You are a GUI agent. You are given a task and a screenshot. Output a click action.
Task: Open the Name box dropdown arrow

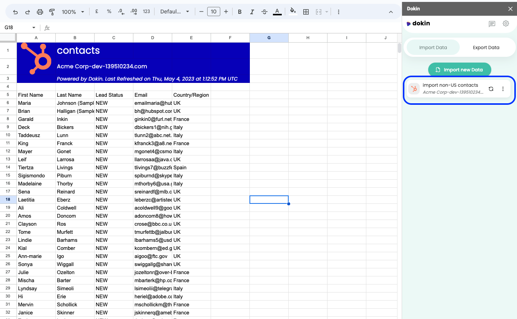point(34,28)
